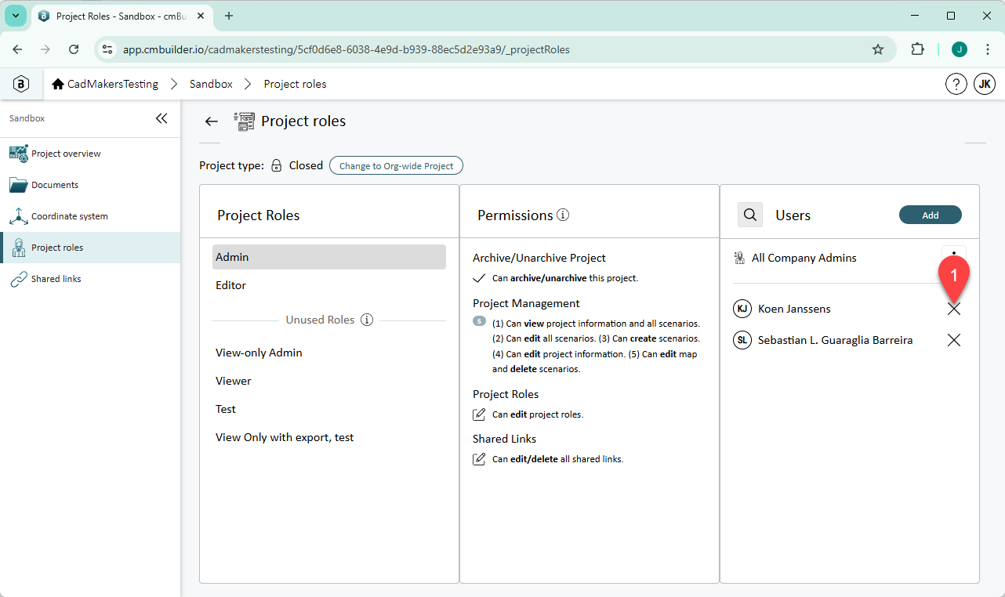Click the All Company Admins building icon
1005x597 pixels.
(738, 258)
